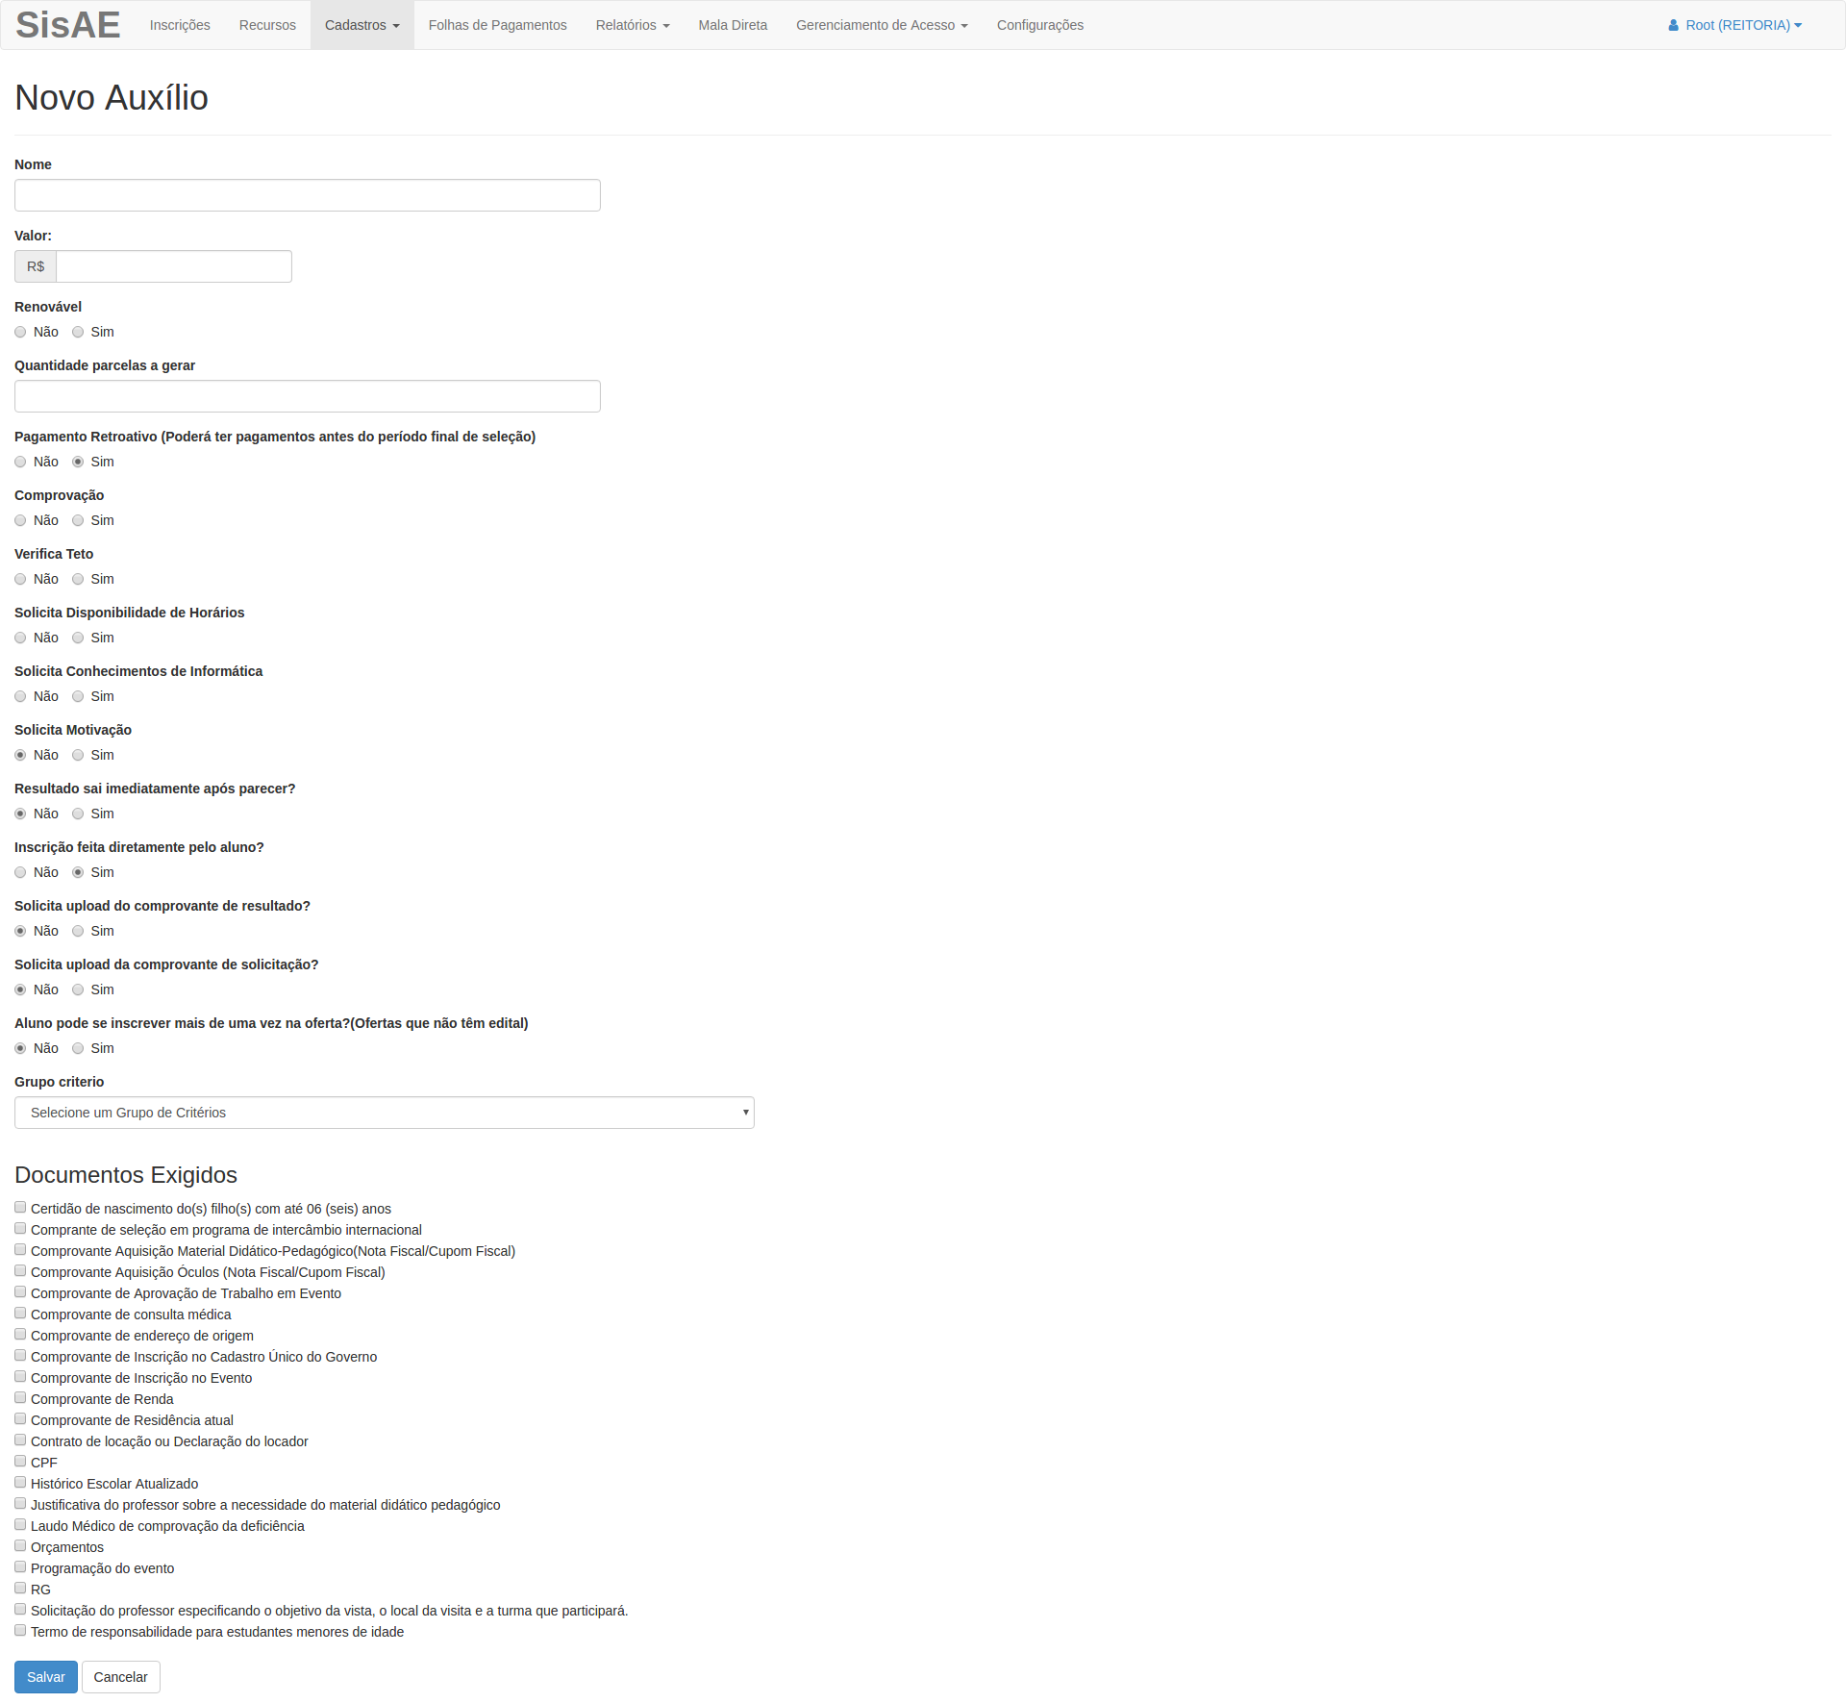Open Configurações in the top menu
1846x1703 pixels.
pyautogui.click(x=1040, y=25)
